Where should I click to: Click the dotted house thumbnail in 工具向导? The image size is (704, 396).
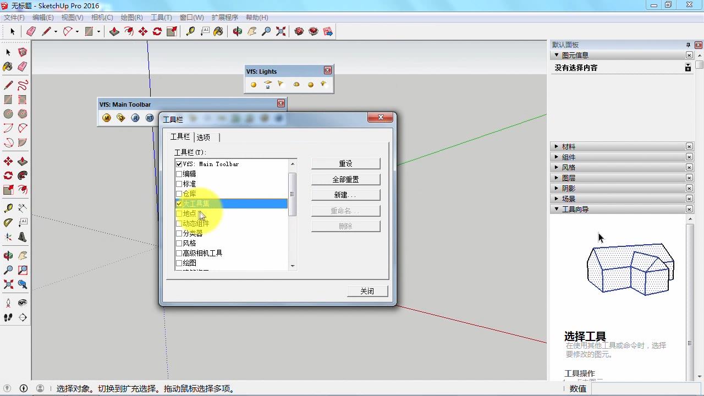630,269
